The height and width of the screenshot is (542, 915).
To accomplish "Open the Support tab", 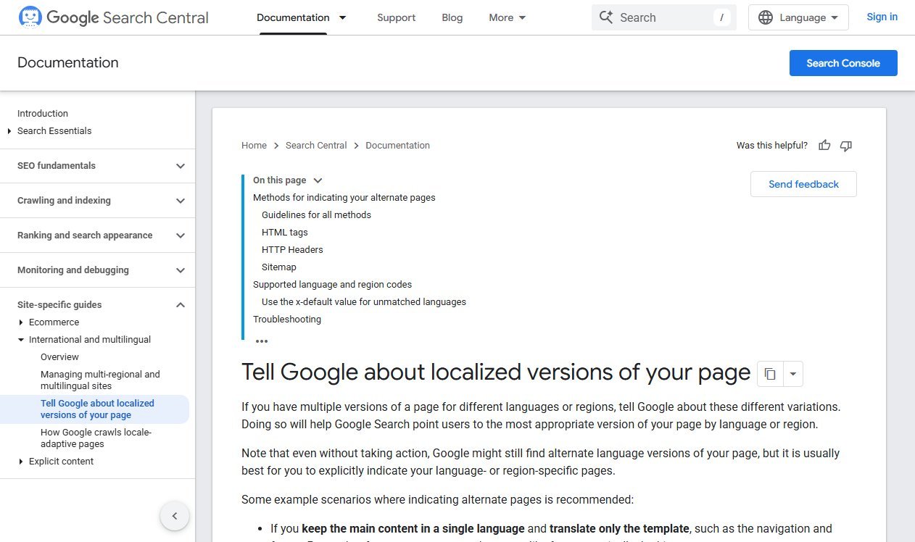I will (397, 17).
